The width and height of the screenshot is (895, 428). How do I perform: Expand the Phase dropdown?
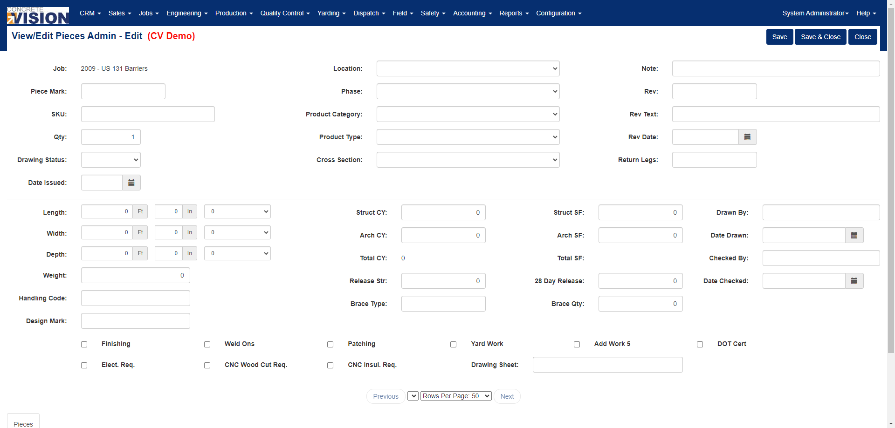point(468,91)
